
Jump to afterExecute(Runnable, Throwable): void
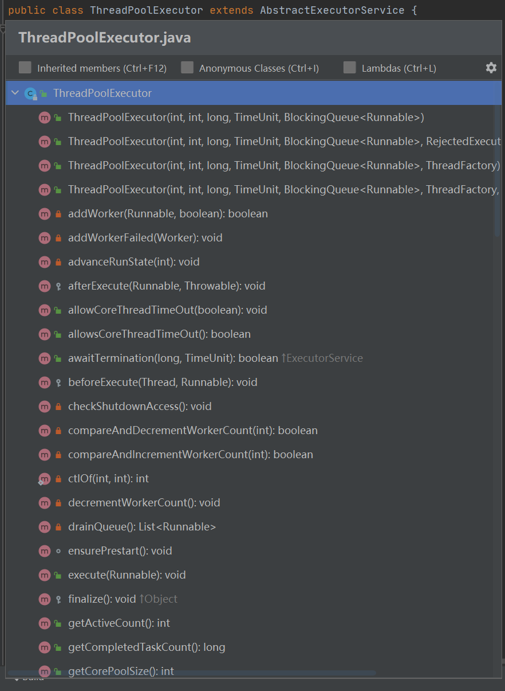(167, 286)
